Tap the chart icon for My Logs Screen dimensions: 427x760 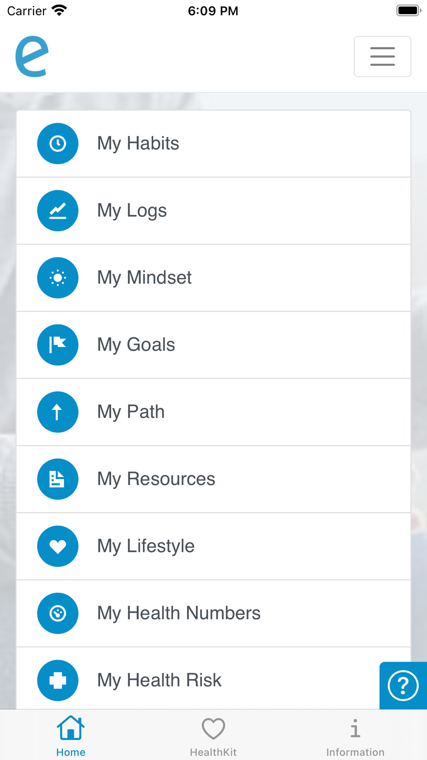(58, 211)
